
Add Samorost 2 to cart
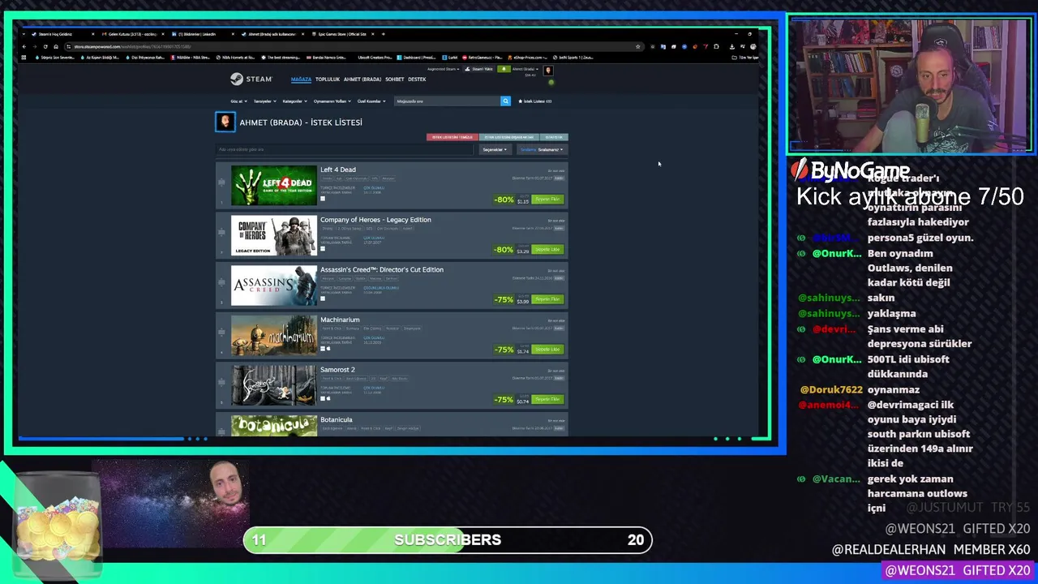tap(547, 400)
